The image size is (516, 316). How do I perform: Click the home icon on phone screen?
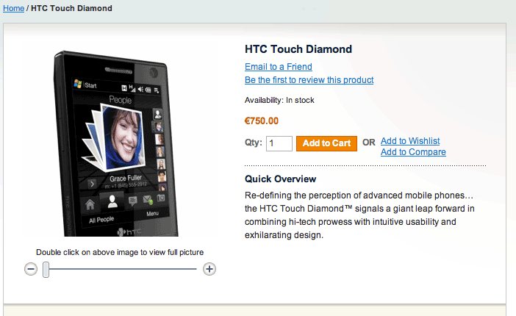pyautogui.click(x=90, y=205)
